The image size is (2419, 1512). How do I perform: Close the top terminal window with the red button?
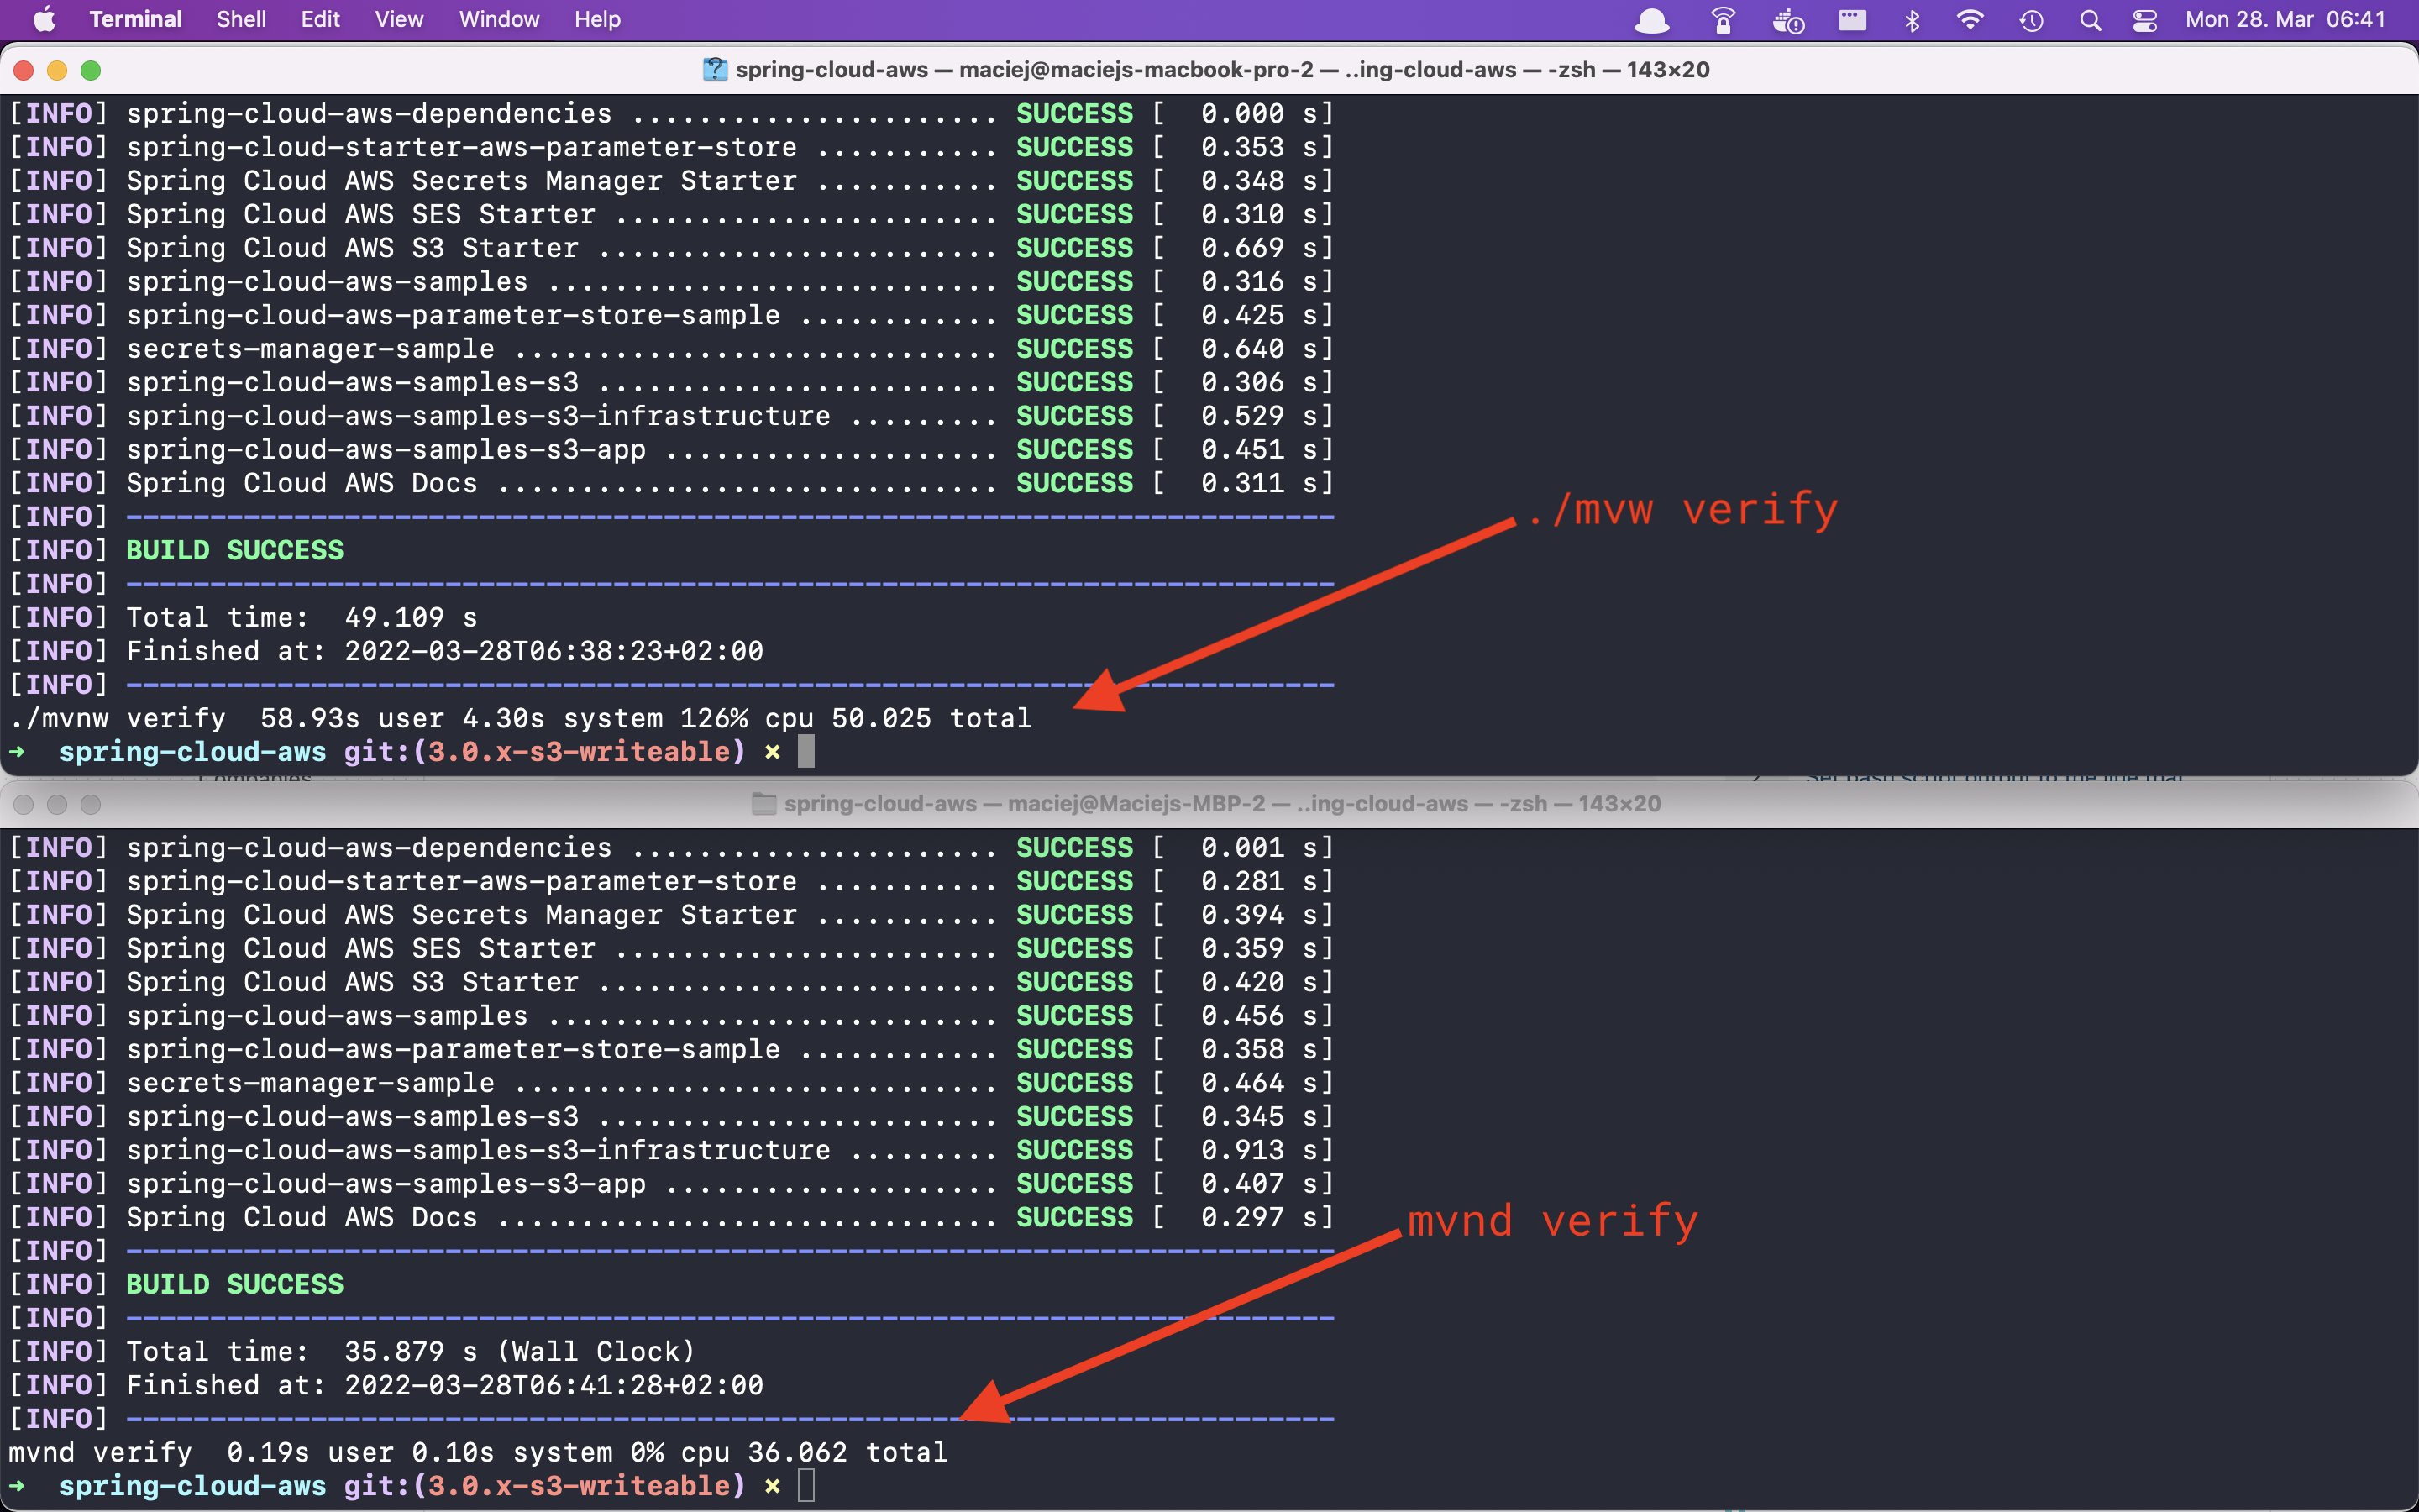coord(24,70)
